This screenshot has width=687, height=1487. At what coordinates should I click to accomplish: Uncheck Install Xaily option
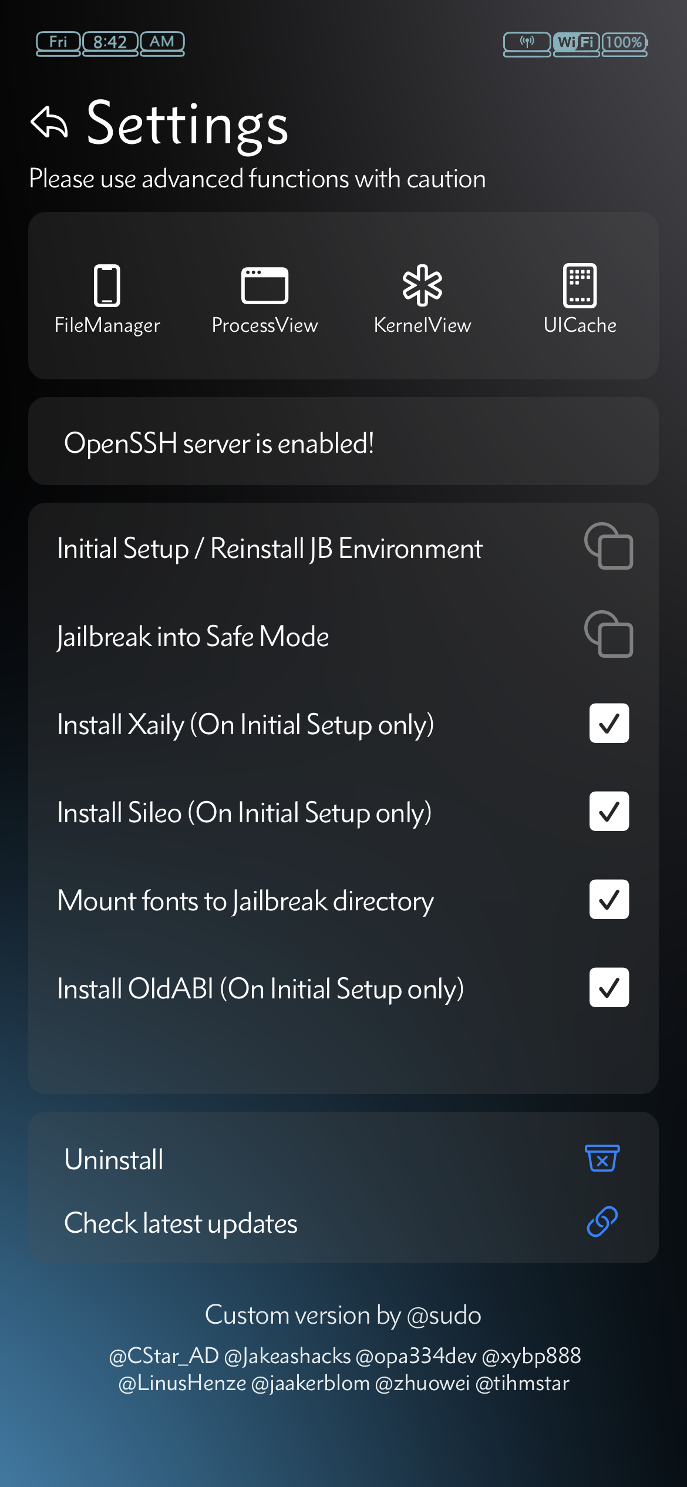pyautogui.click(x=608, y=724)
